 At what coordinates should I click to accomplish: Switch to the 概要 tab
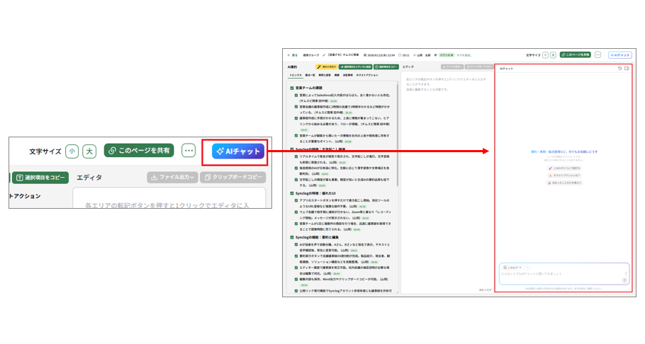(337, 75)
